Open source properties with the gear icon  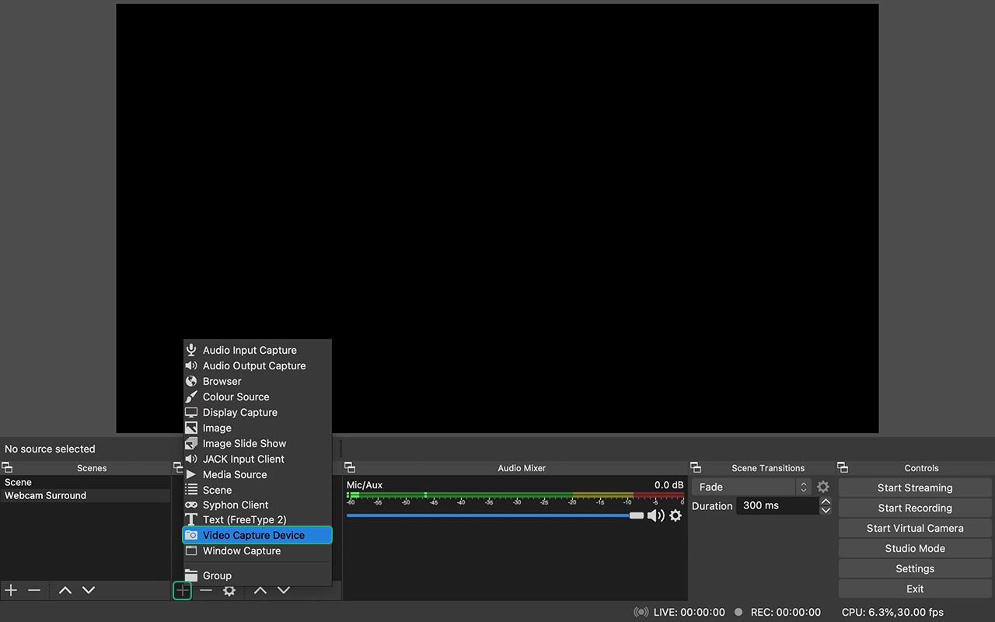click(229, 591)
